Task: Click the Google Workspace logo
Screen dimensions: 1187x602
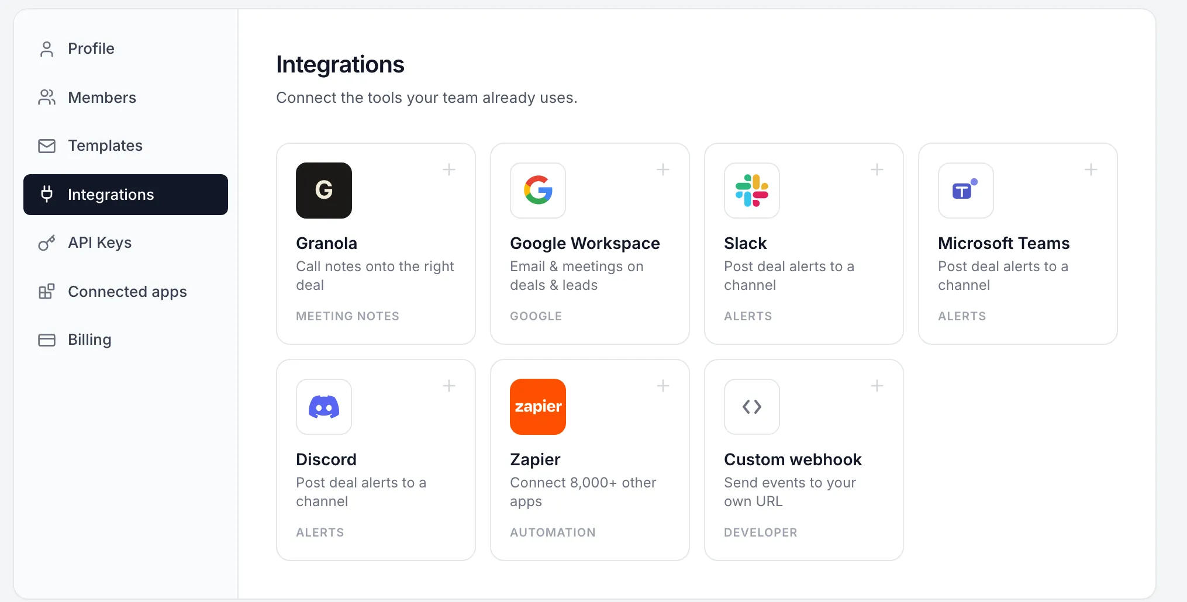Action: coord(538,191)
